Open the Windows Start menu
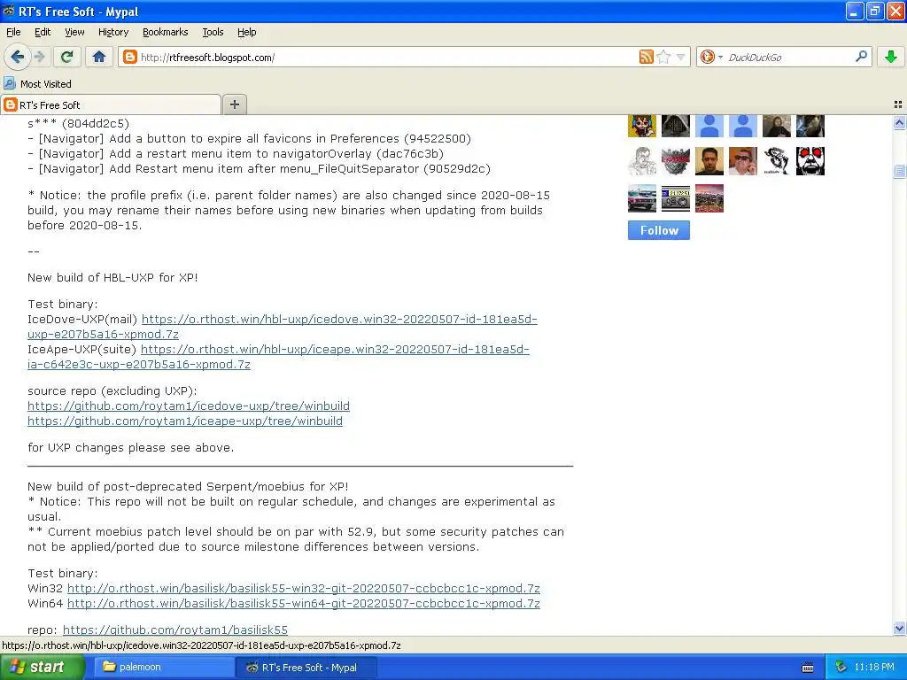This screenshot has width=907, height=680. pos(43,667)
